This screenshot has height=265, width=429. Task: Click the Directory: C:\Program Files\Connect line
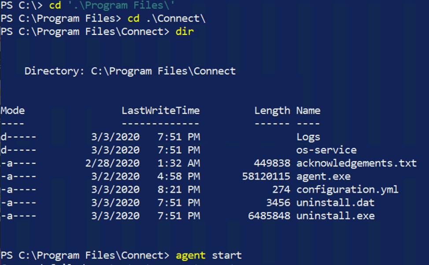pyautogui.click(x=130, y=71)
